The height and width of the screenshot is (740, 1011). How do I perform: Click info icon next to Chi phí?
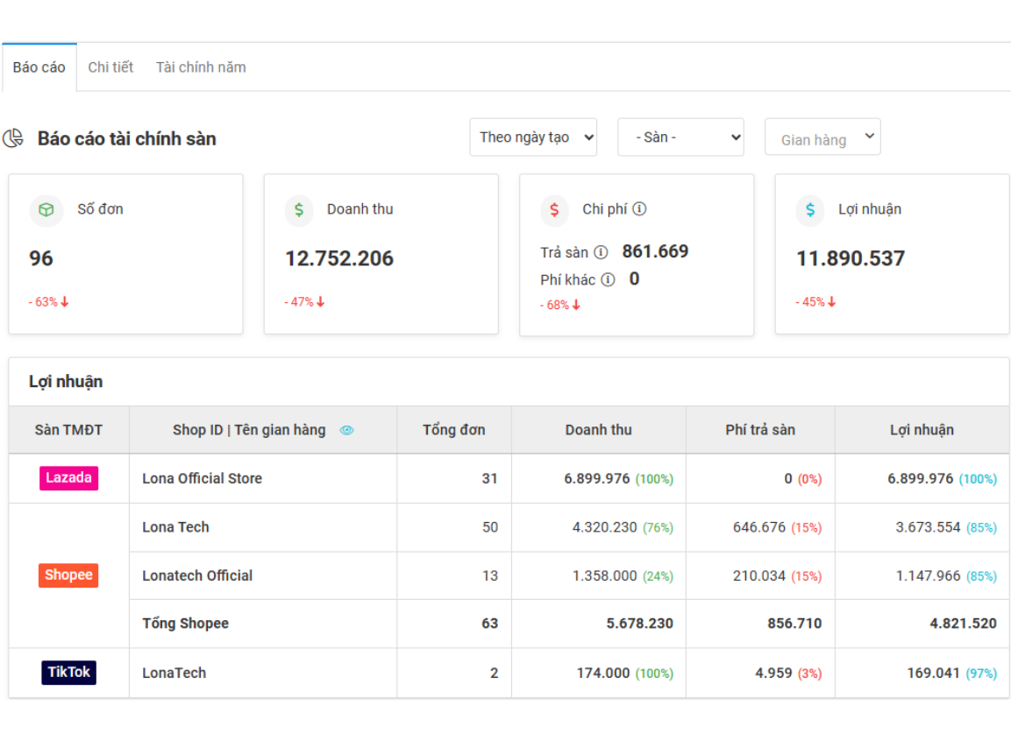coord(640,209)
